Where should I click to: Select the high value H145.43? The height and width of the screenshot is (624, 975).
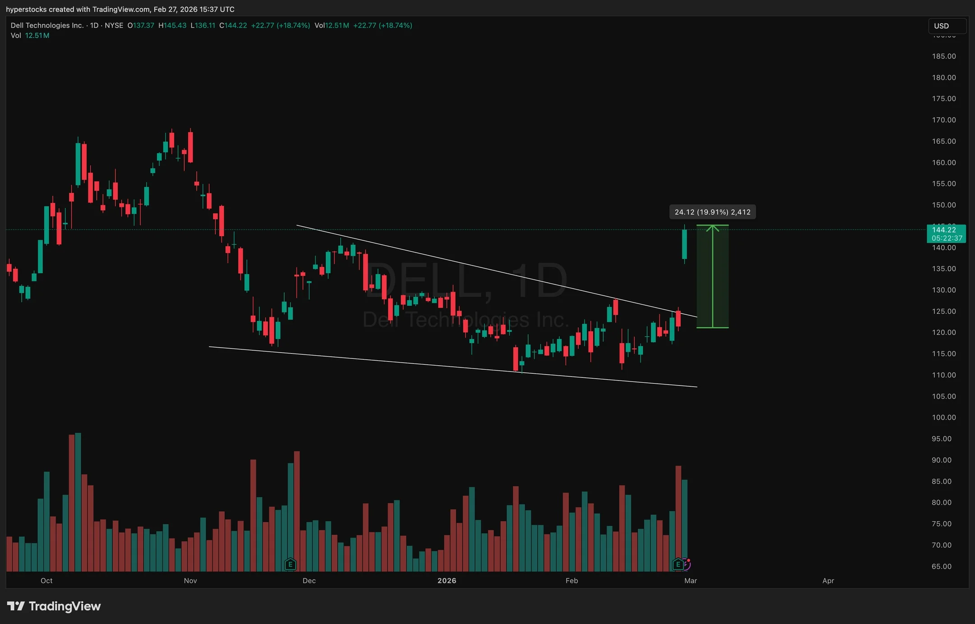point(172,25)
